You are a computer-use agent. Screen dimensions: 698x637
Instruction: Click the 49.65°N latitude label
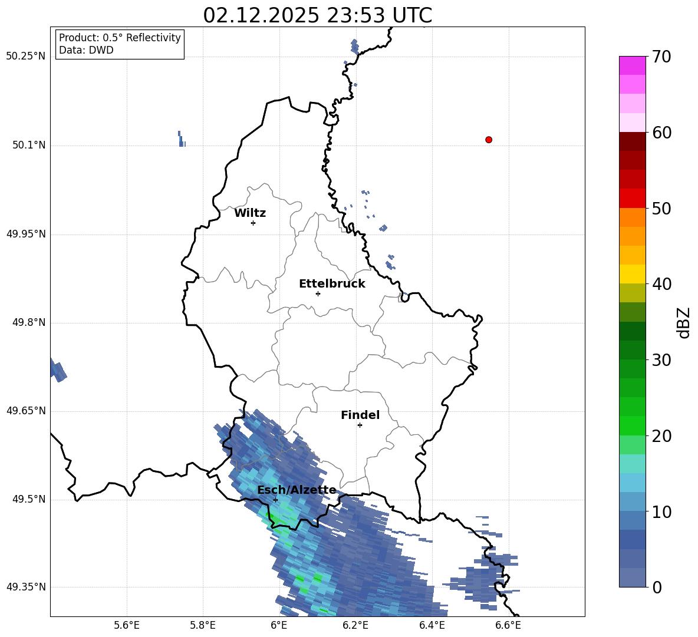click(x=25, y=411)
